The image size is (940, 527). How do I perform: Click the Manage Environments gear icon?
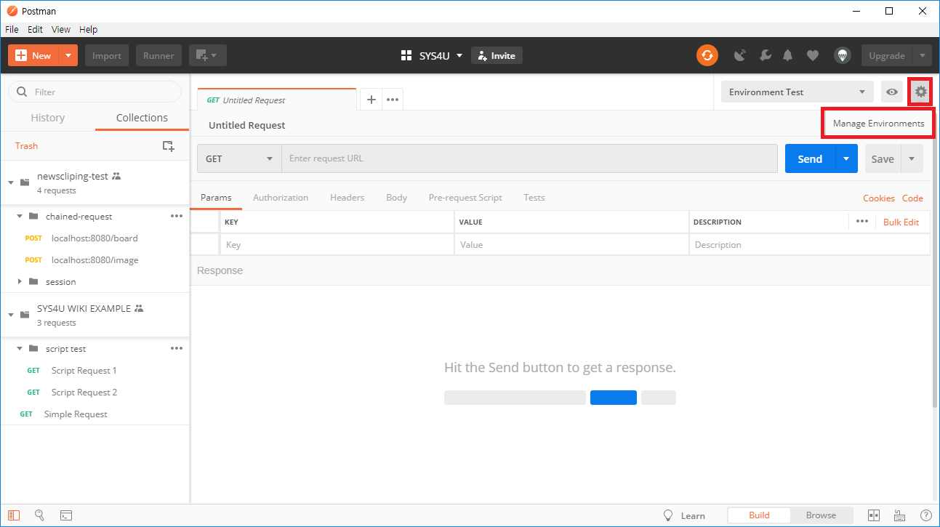click(x=921, y=92)
